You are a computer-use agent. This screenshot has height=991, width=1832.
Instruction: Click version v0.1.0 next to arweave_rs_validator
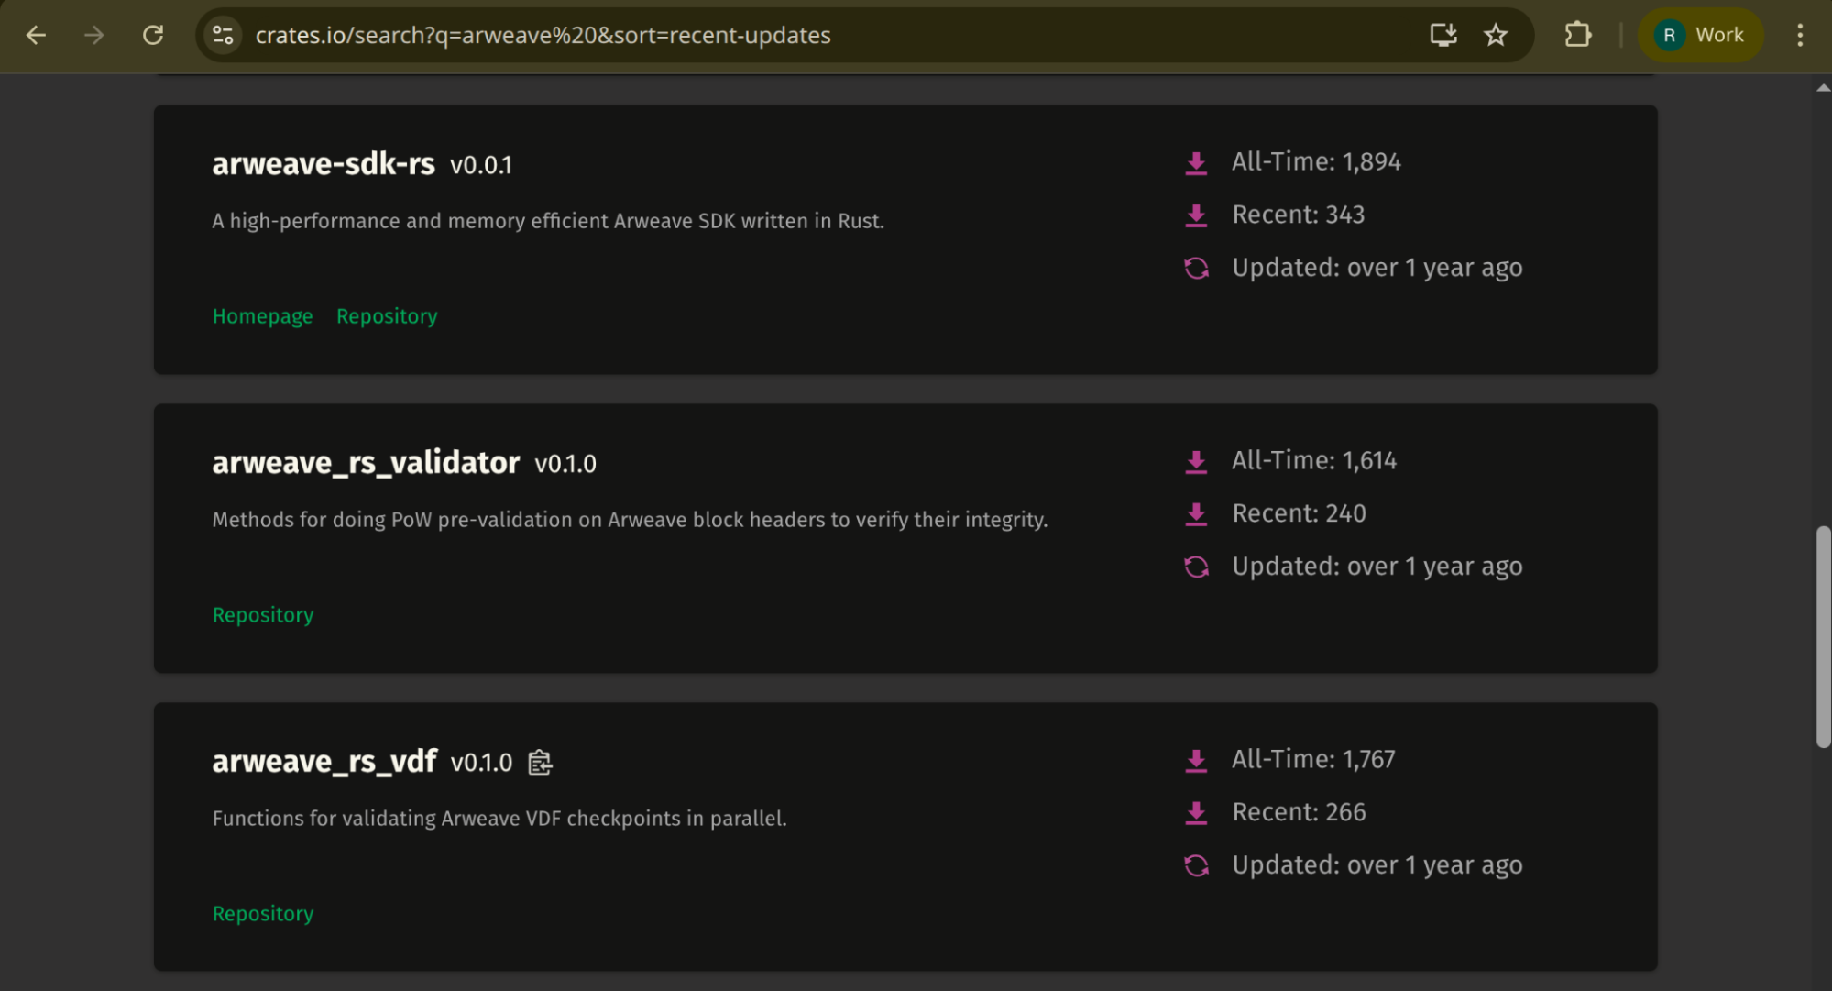565,465
